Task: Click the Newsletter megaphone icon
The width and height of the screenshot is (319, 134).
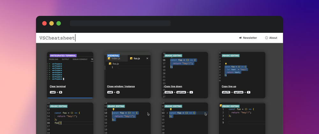Action: tap(240, 38)
